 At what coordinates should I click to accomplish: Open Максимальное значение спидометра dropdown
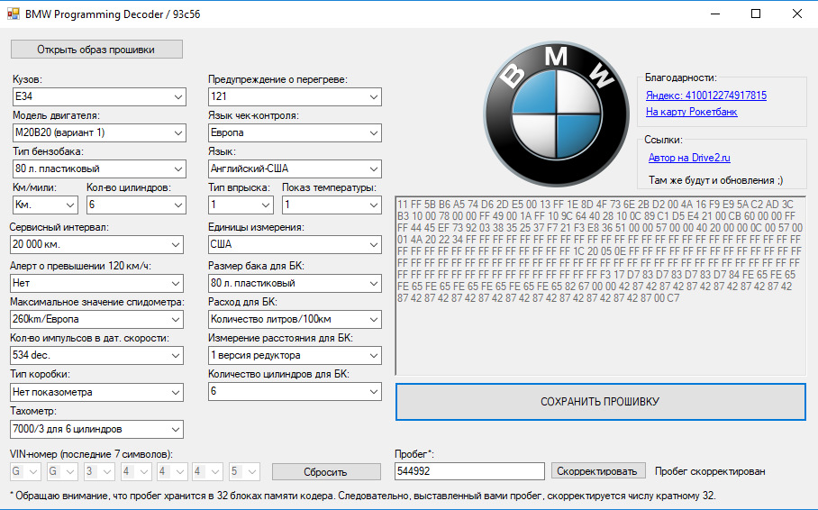point(96,319)
